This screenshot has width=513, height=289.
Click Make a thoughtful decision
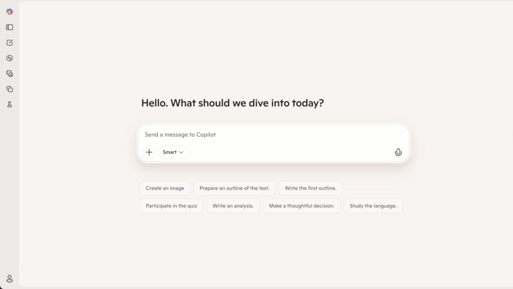coord(302,205)
